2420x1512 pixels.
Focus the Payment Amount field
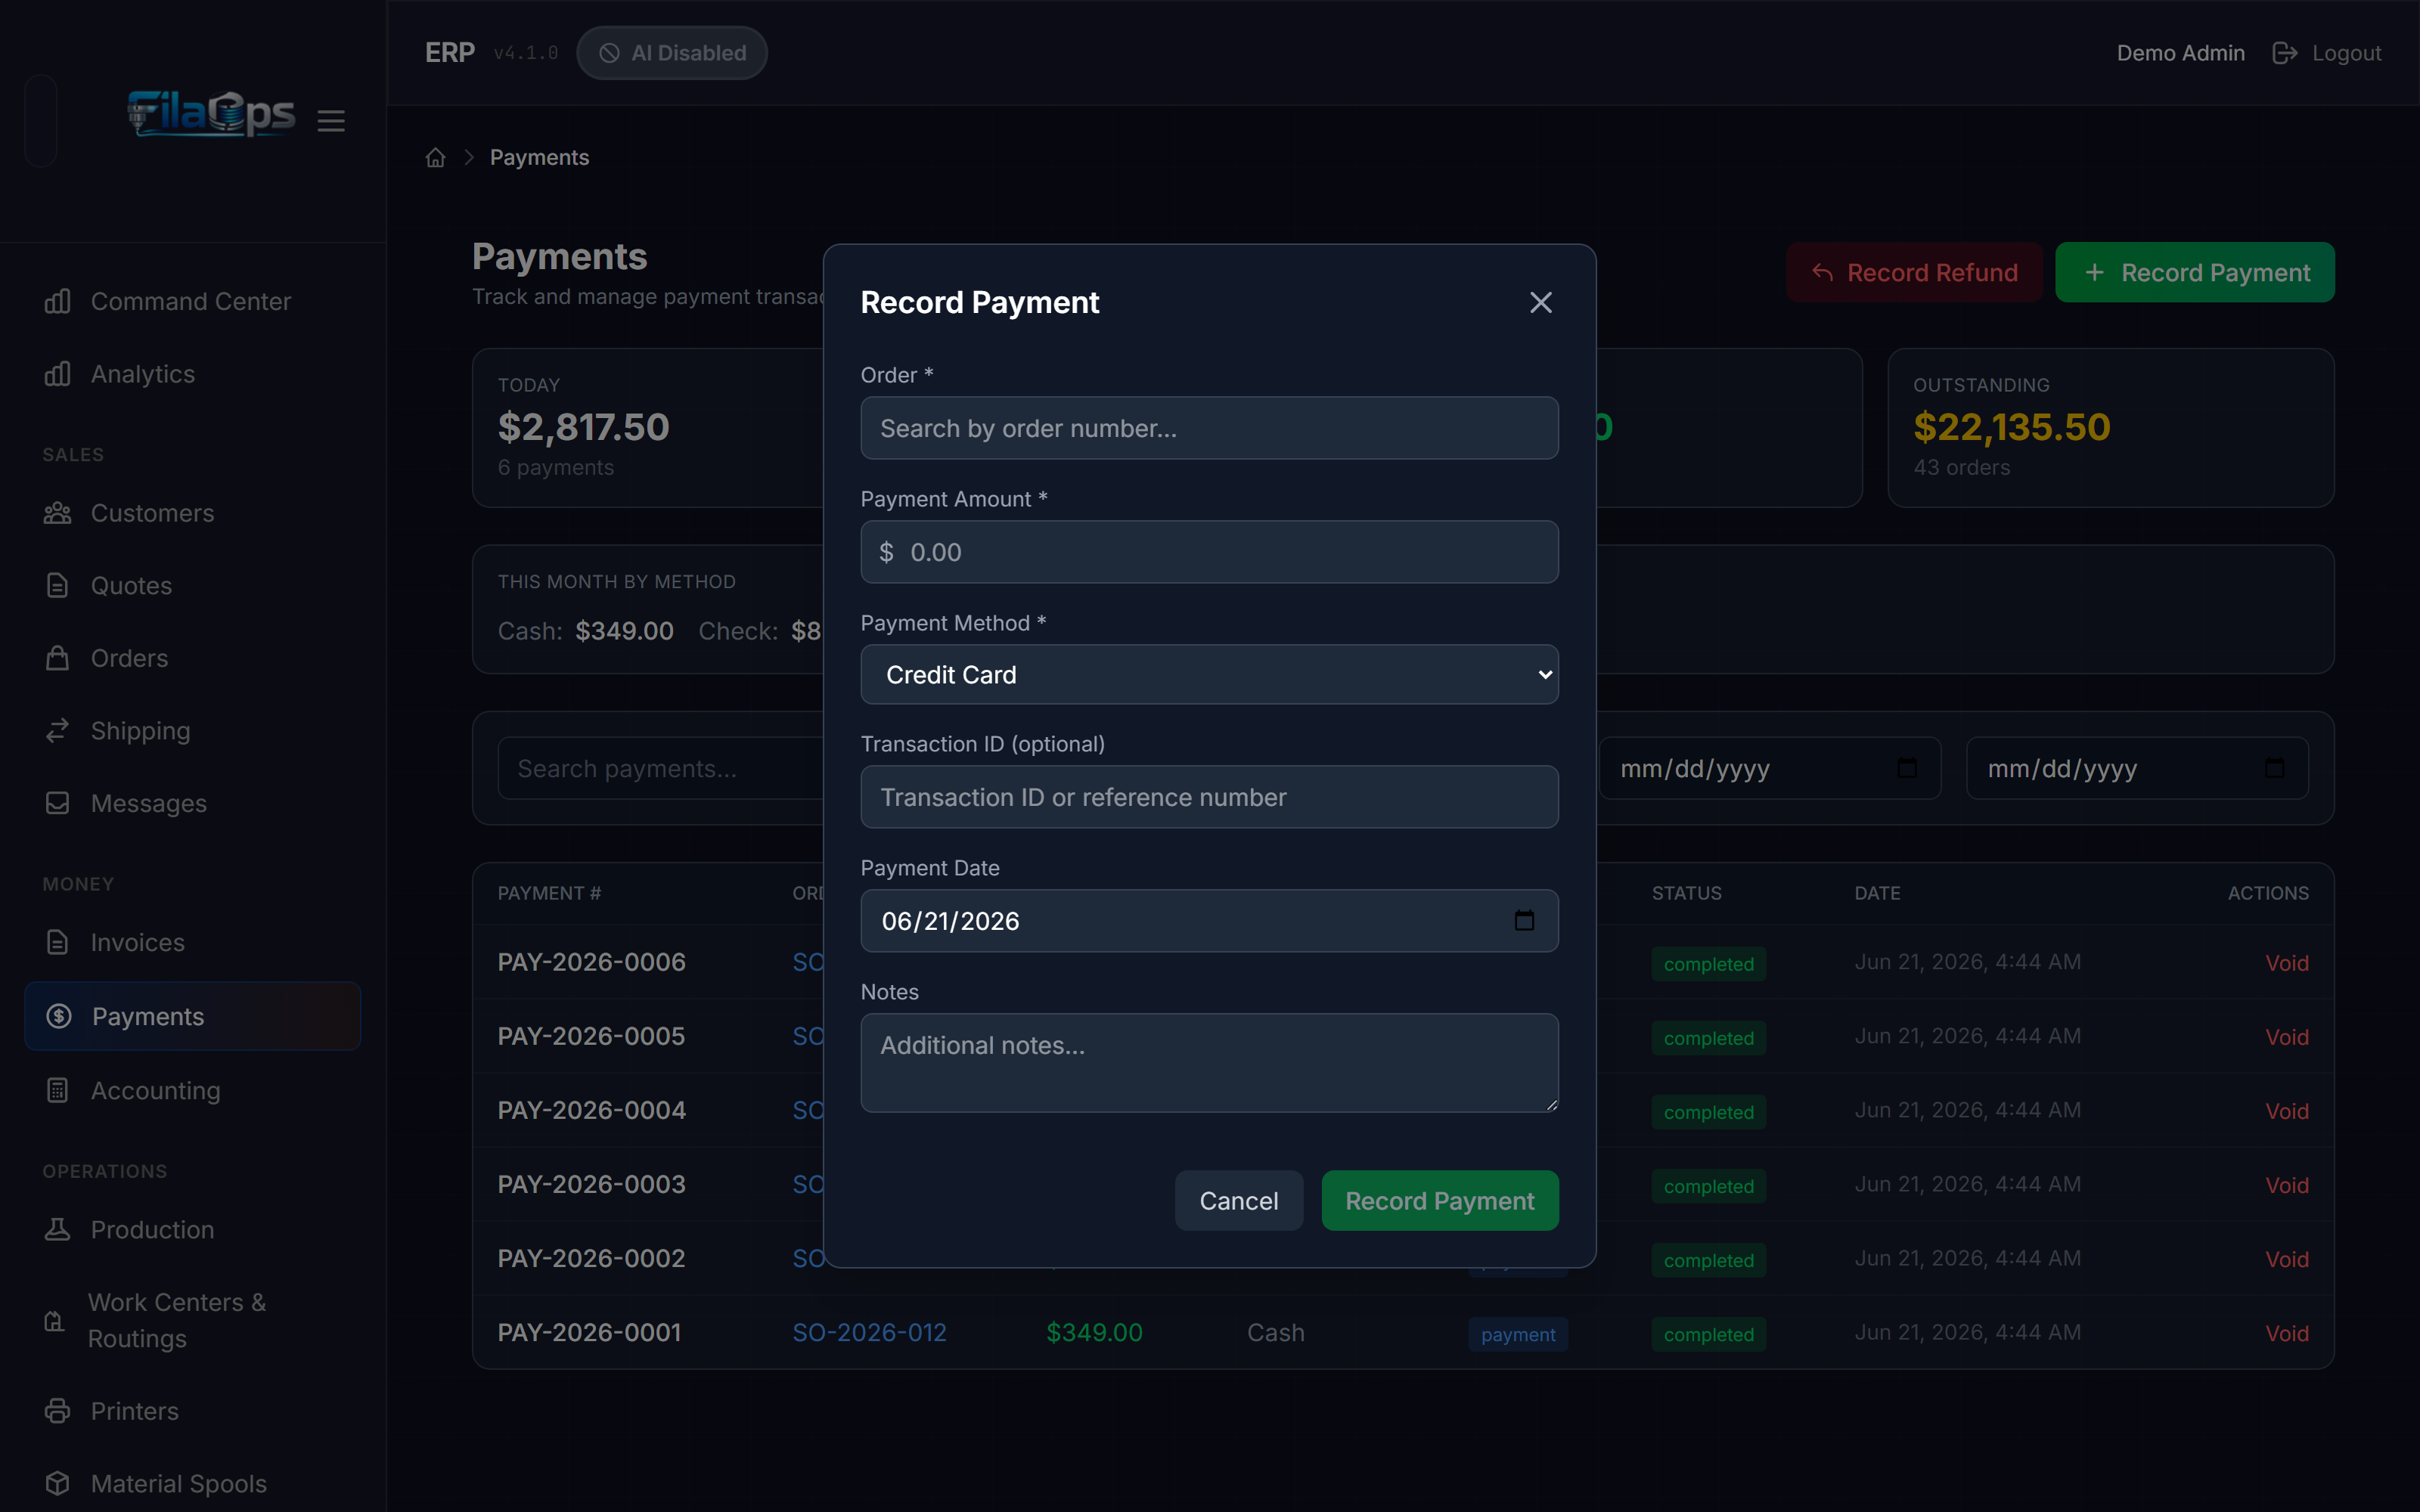pos(1209,552)
